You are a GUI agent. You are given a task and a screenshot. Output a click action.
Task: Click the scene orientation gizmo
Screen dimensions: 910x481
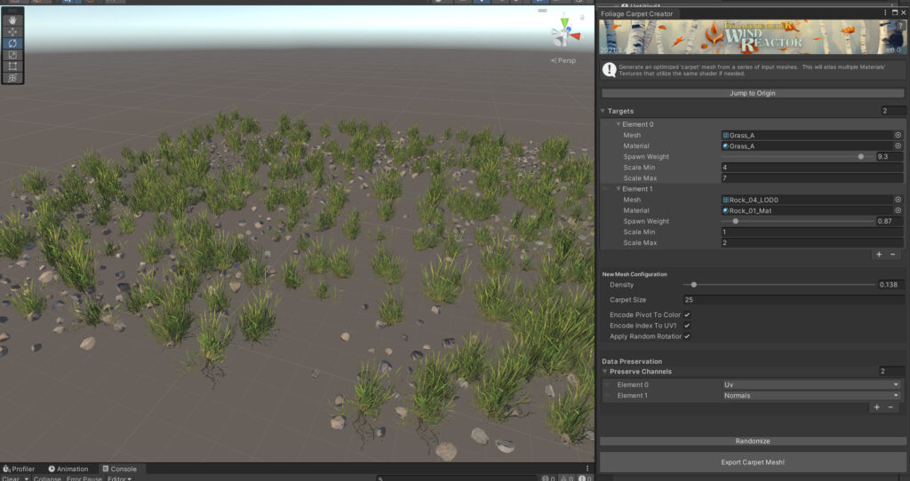(x=561, y=34)
